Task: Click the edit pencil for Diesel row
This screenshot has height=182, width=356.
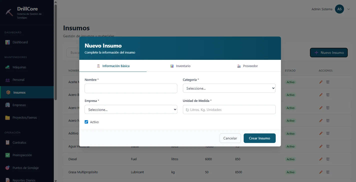Action: (321, 159)
